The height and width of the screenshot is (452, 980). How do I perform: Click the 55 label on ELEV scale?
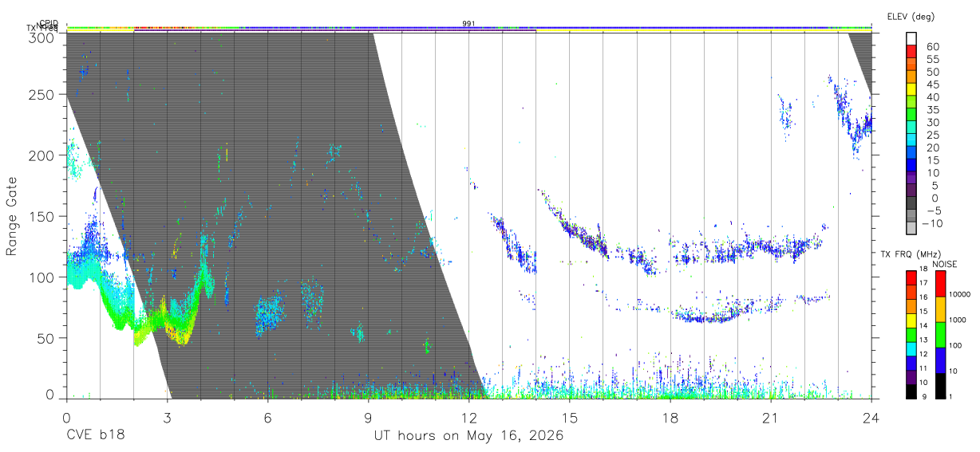point(932,59)
